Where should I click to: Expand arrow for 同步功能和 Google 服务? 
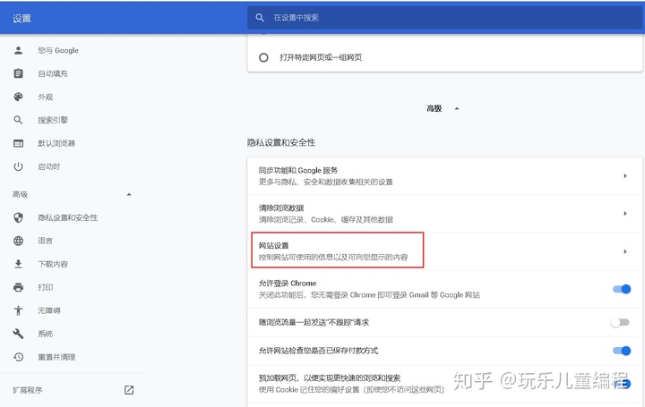coord(625,176)
